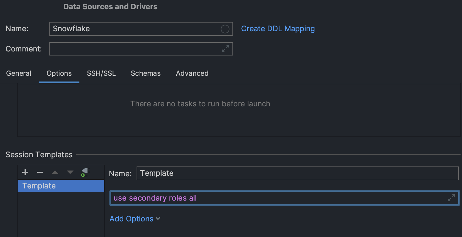Move the template up in the list

coord(55,172)
